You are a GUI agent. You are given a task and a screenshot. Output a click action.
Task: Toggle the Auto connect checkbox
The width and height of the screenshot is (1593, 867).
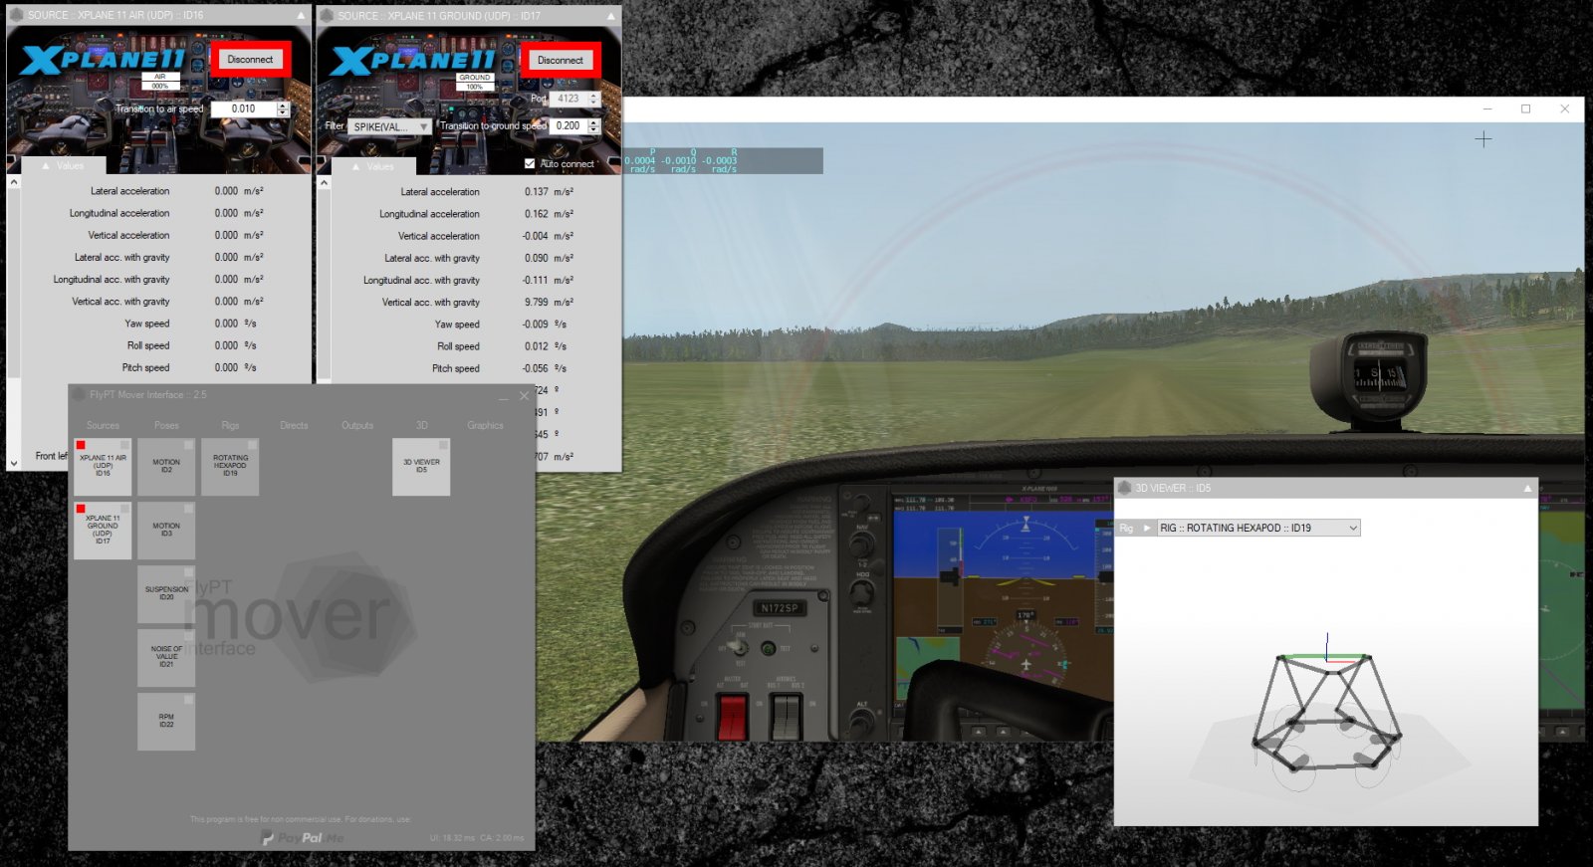(x=530, y=163)
